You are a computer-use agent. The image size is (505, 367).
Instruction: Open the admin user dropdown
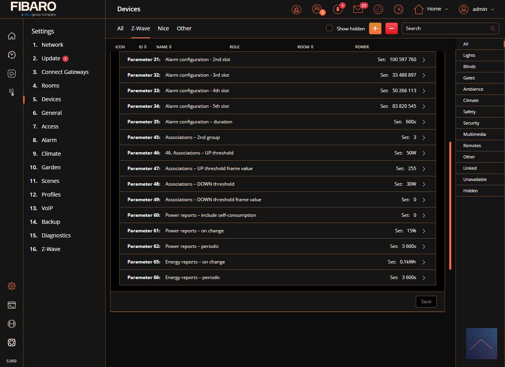477,9
